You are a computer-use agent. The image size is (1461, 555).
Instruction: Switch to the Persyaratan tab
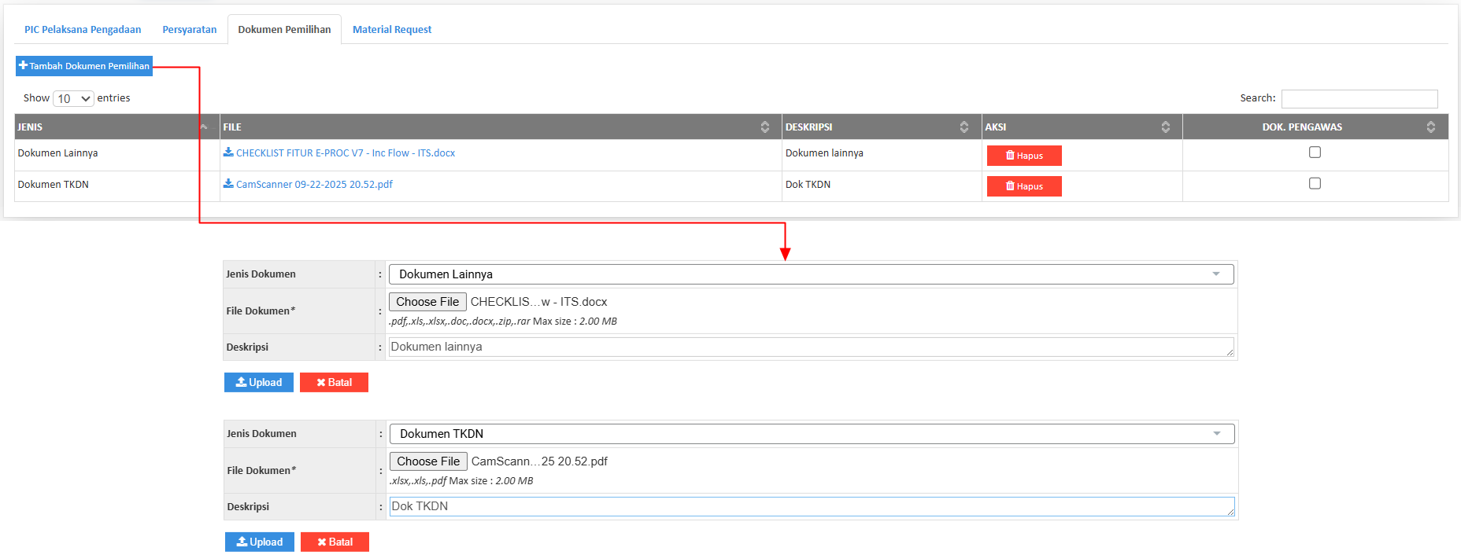[x=189, y=30]
